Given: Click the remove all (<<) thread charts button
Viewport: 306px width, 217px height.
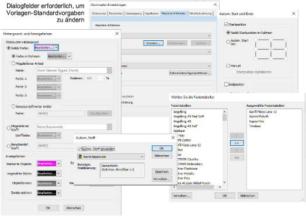Looking at the screenshot, I should click(237, 157).
